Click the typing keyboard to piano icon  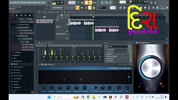click(x=77, y=8)
